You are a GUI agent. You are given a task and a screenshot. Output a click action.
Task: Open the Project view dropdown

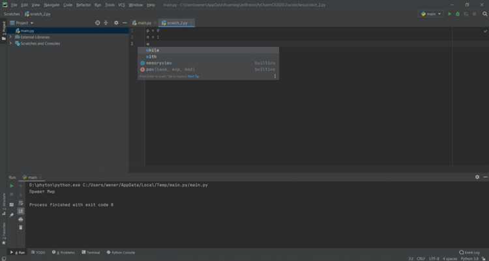[x=22, y=23]
